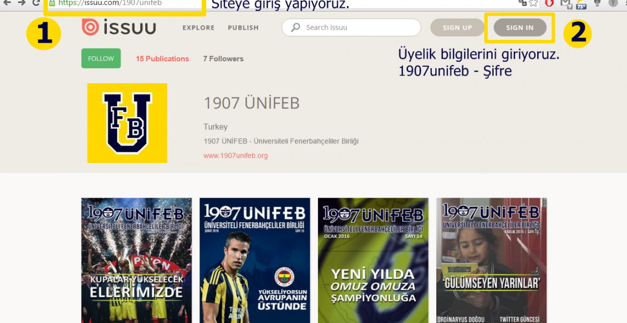Visit the www.1907unifeb.org link

tap(236, 155)
